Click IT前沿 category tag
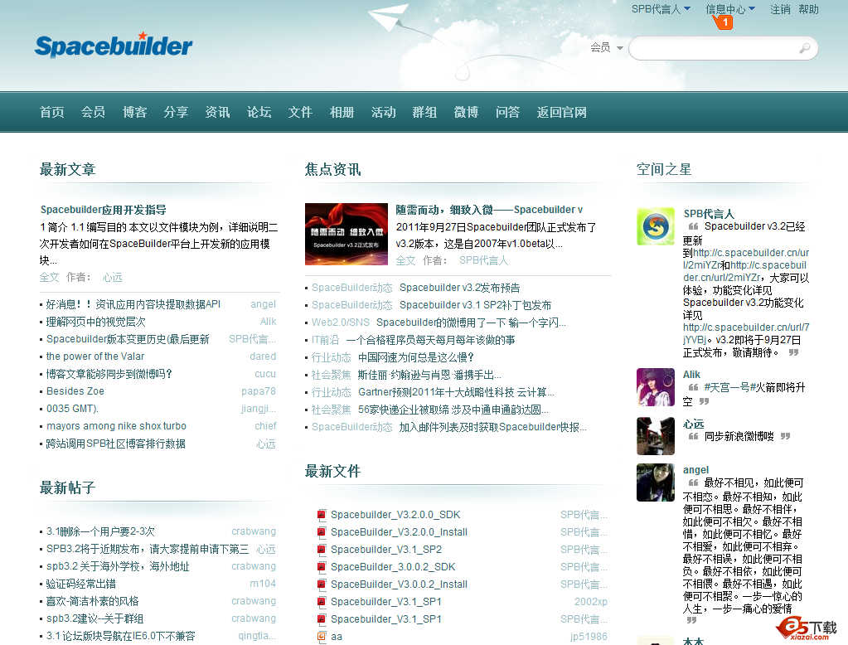Screen dimensions: 848x645 326,340
